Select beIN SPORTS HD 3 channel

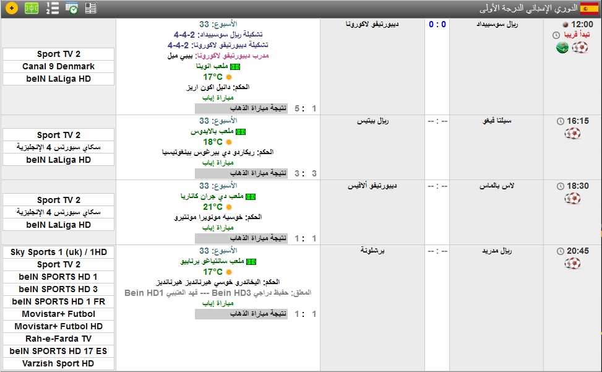pos(58,289)
